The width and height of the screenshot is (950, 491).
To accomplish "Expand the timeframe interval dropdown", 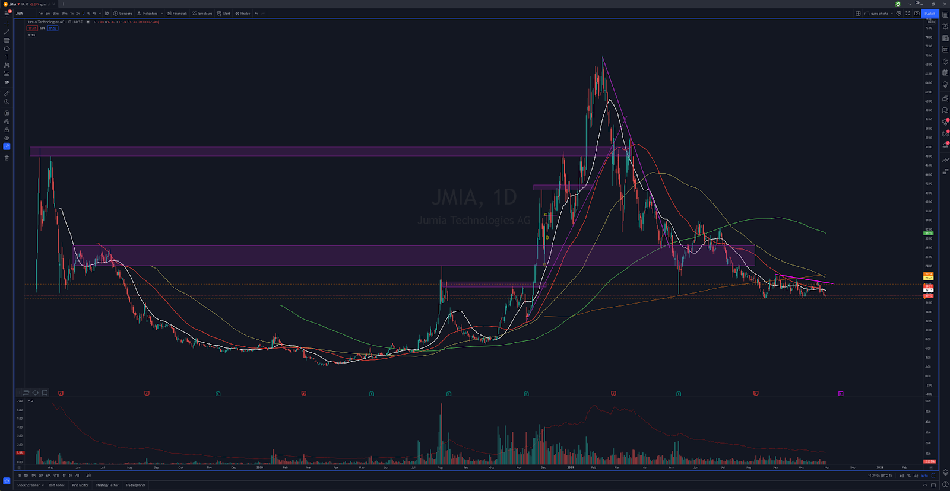I will pyautogui.click(x=100, y=13).
